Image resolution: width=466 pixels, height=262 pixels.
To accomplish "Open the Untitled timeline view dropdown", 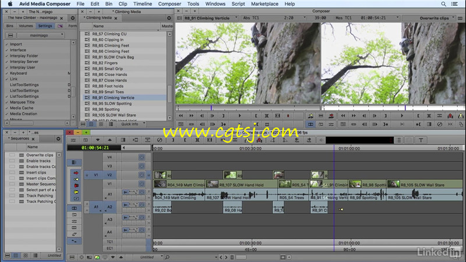I will (x=149, y=257).
